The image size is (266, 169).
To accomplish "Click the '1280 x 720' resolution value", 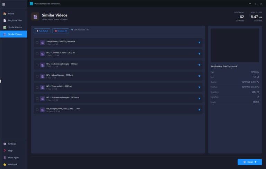I will (x=255, y=92).
